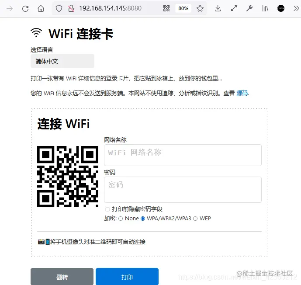
Task: Select the WEP encryption radio button
Action: coord(195,219)
